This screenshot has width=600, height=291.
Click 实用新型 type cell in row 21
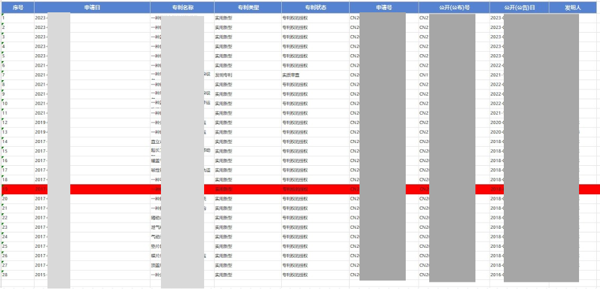pos(248,208)
